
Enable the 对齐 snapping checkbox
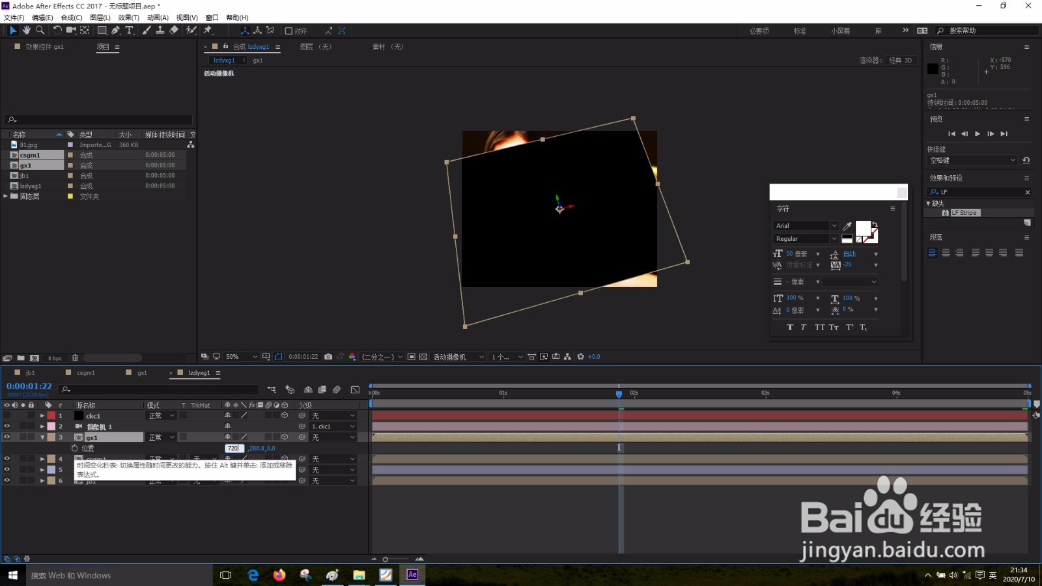click(289, 31)
